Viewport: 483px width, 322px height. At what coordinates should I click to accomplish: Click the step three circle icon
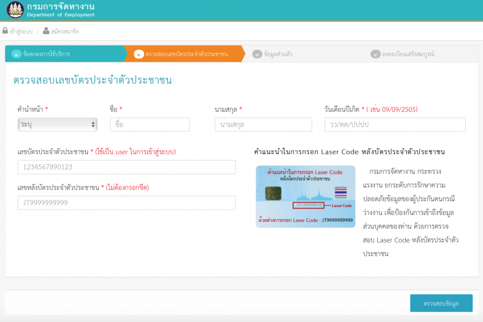point(258,54)
